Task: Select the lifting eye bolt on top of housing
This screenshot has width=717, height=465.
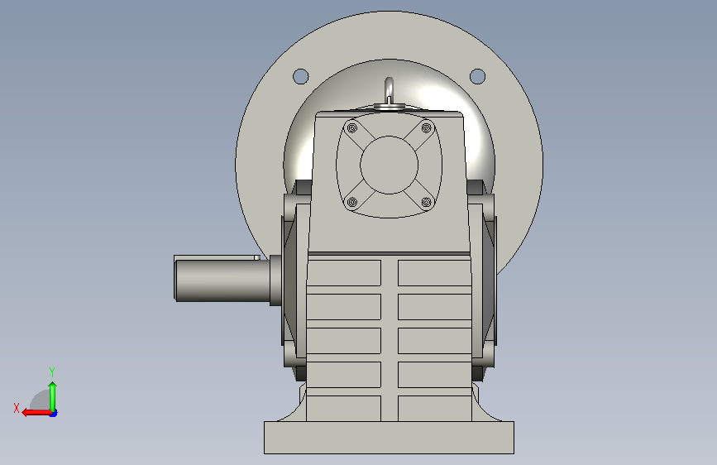Action: [x=389, y=93]
